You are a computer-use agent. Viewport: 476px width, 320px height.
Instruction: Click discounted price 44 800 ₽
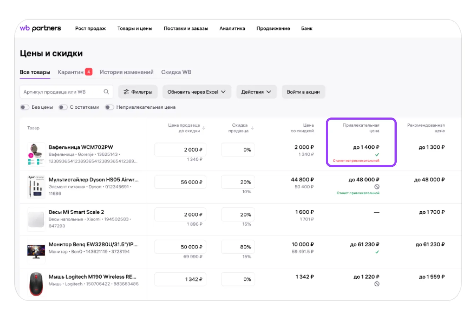[x=302, y=179]
